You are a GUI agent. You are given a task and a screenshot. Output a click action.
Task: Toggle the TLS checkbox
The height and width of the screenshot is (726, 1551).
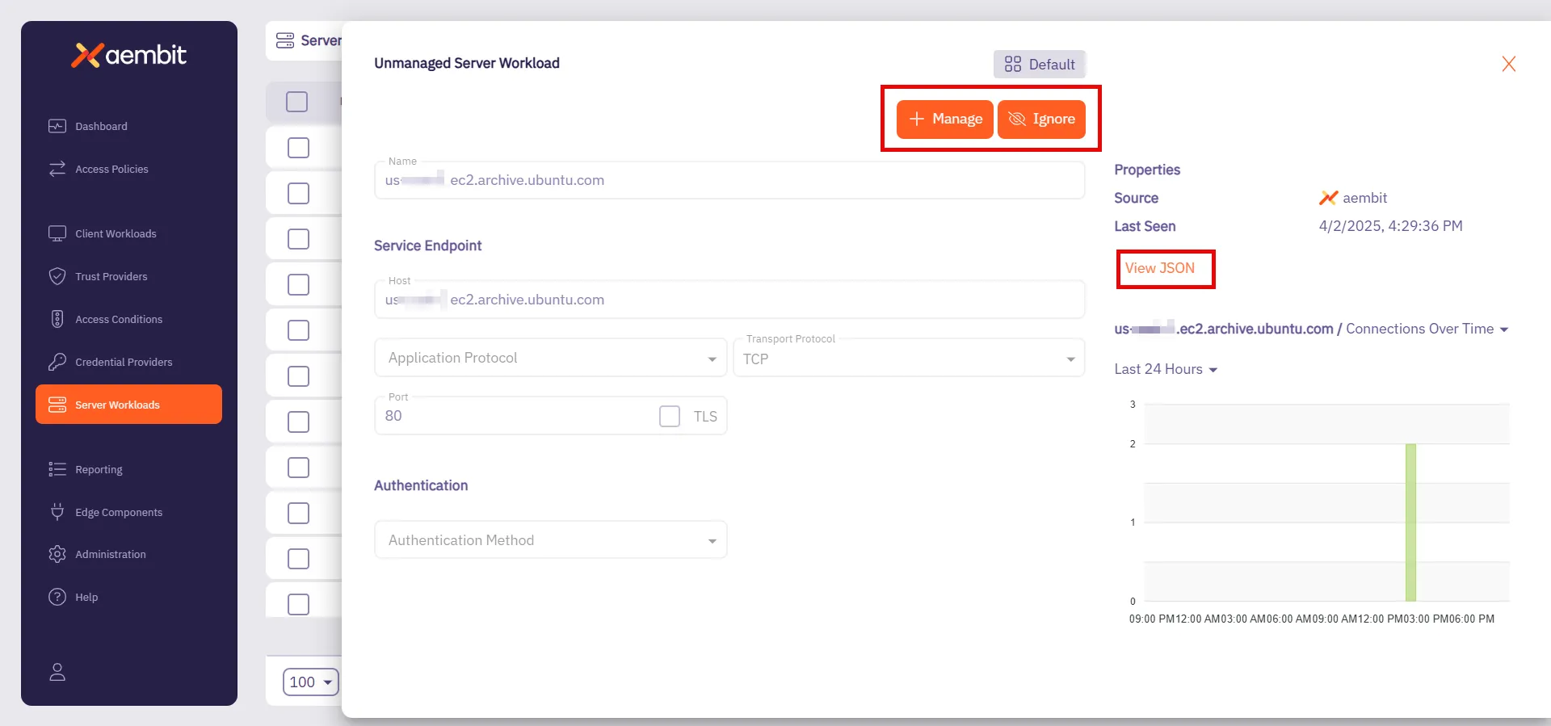point(670,416)
